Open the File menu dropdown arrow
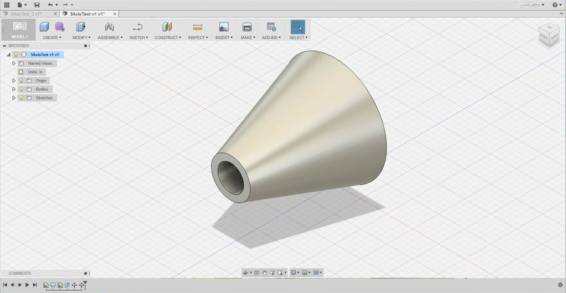Screen dimensions: 566x293 (x=25, y=5)
